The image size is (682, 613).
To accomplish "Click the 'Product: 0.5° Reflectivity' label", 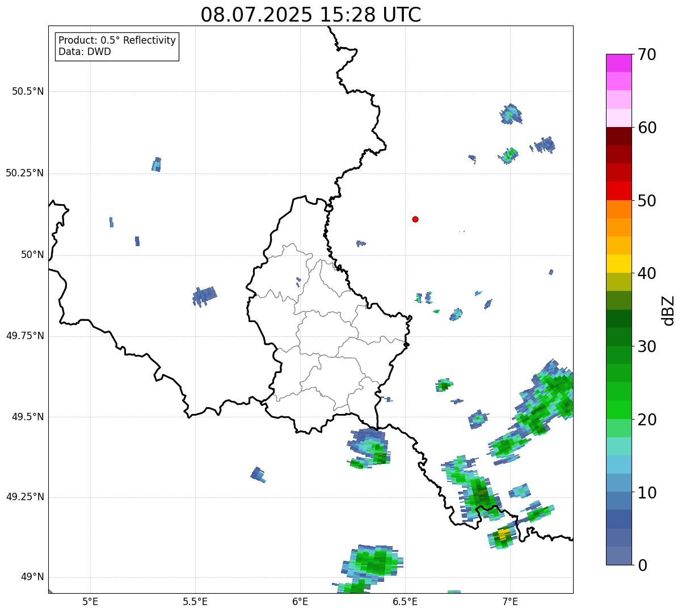I will pos(117,40).
